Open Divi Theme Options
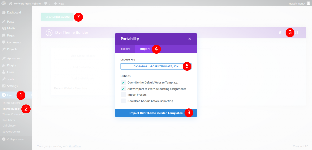The height and width of the screenshot is (150, 312). point(11,103)
